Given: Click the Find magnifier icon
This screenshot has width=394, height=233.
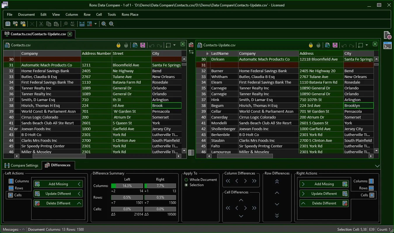Looking at the screenshot, I should click(65, 24).
